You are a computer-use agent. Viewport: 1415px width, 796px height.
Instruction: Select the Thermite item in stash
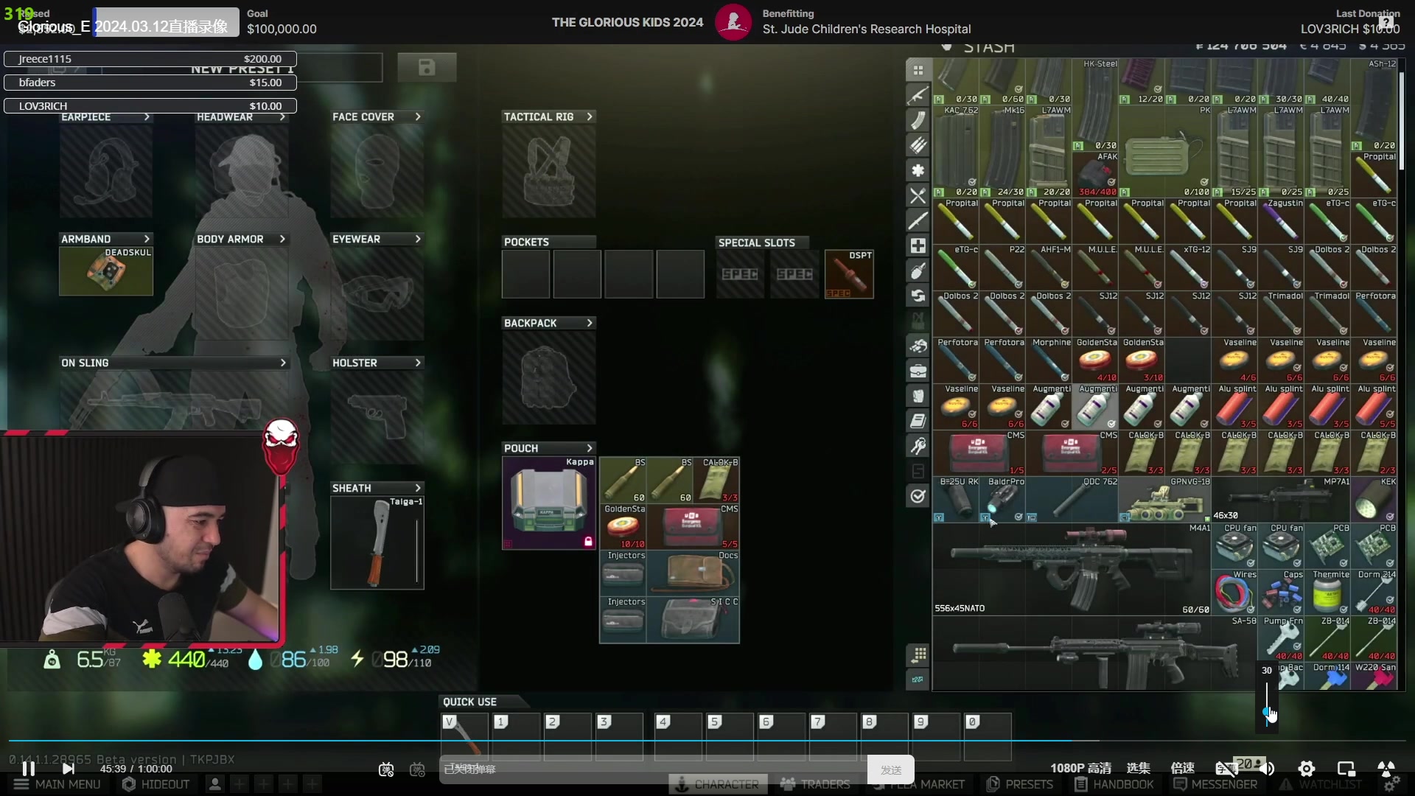(x=1327, y=593)
